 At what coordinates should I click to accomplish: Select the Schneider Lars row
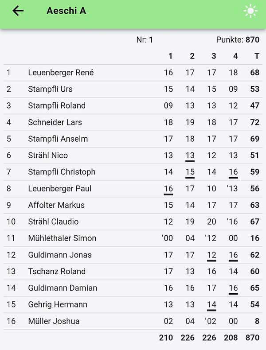point(133,122)
